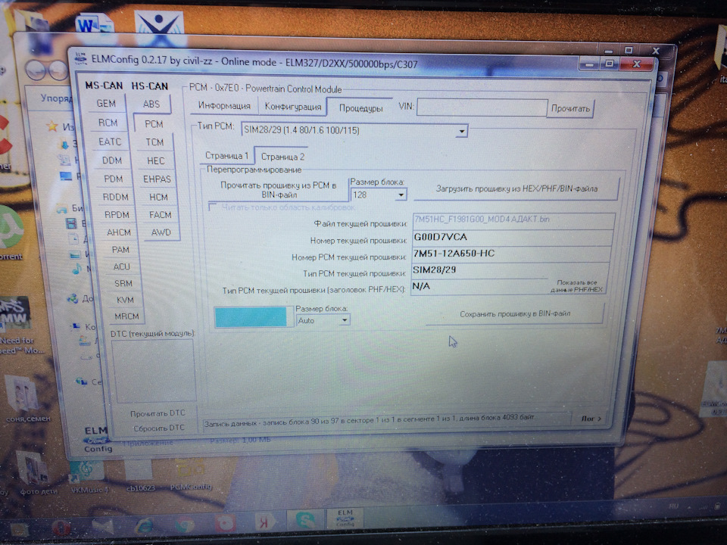The height and width of the screenshot is (545, 727).
Task: Click the VIN input field
Action: 482,107
